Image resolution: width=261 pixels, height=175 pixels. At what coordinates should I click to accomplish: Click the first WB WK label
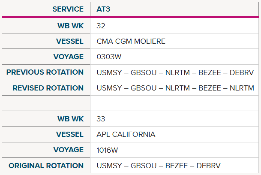71,26
